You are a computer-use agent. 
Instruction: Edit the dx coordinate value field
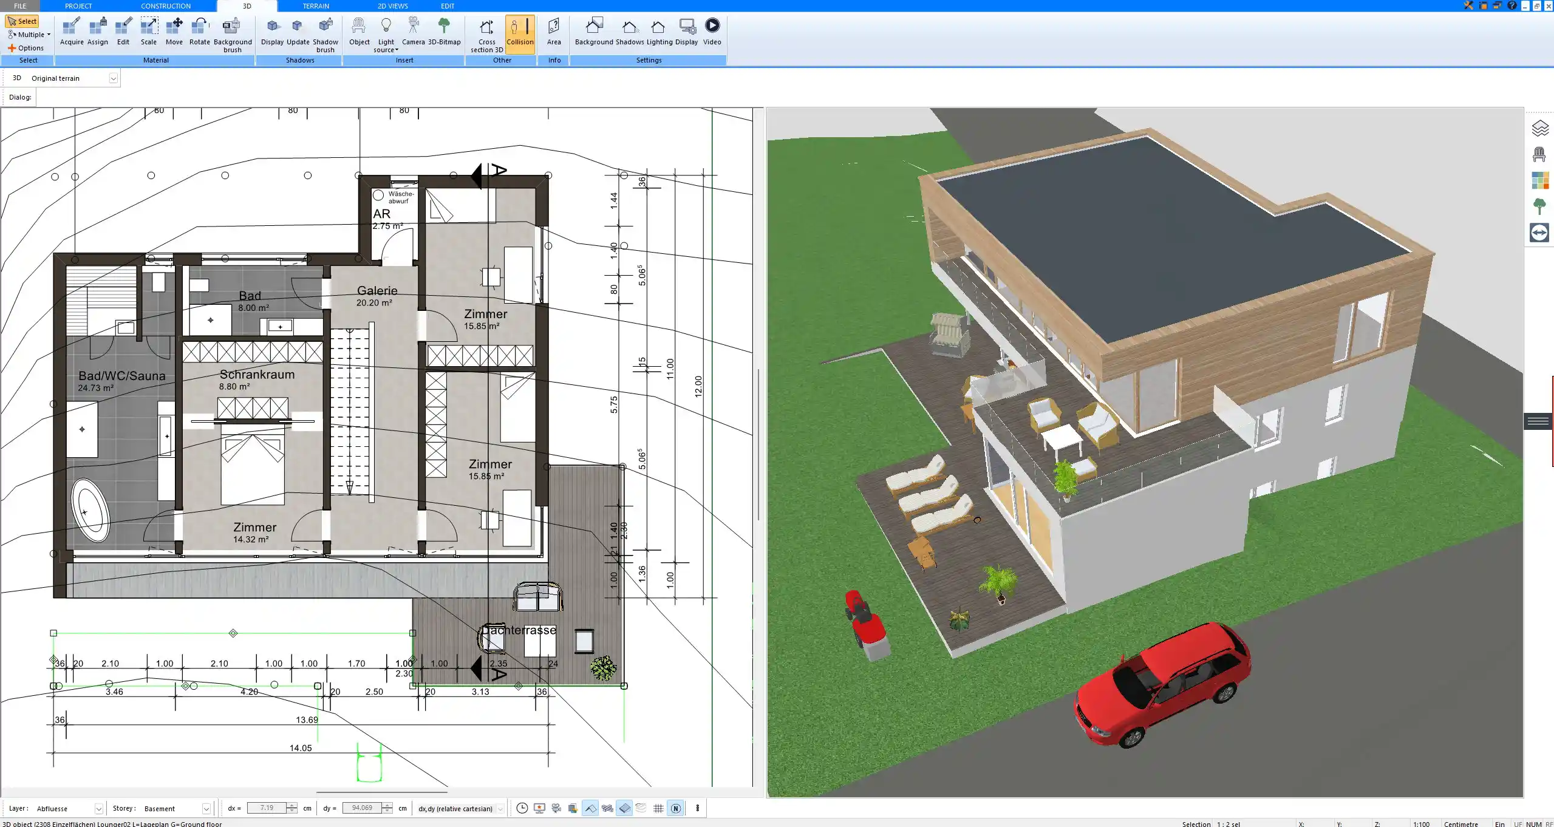coord(268,808)
